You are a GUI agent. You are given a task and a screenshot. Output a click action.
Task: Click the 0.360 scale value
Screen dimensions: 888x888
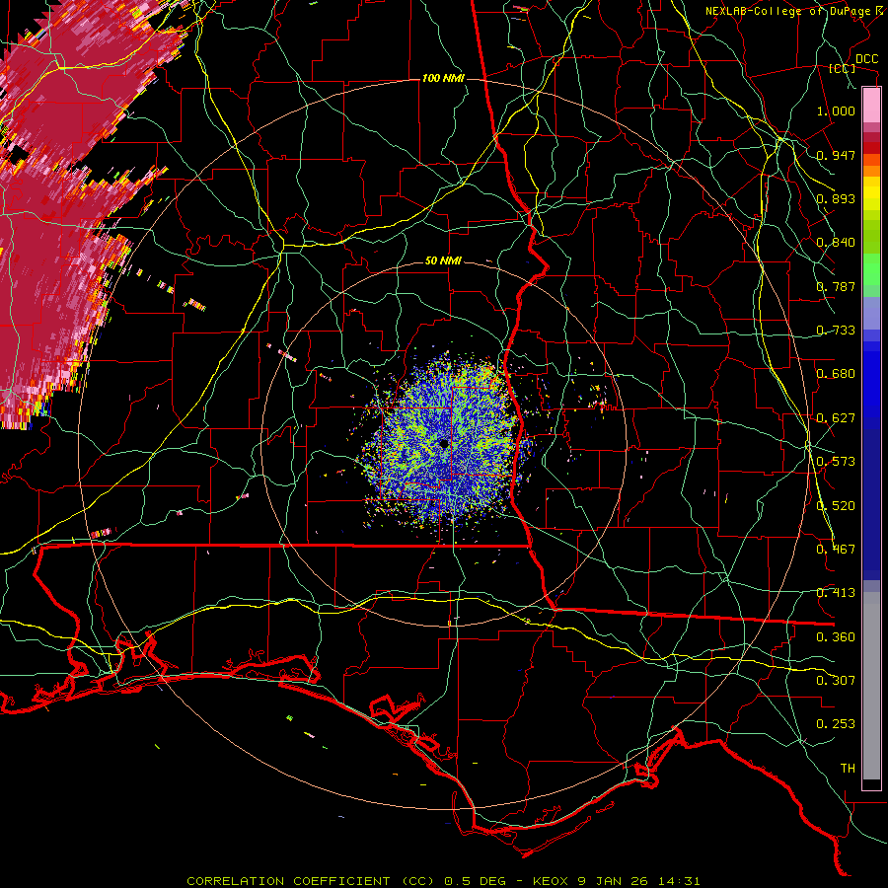click(x=836, y=637)
